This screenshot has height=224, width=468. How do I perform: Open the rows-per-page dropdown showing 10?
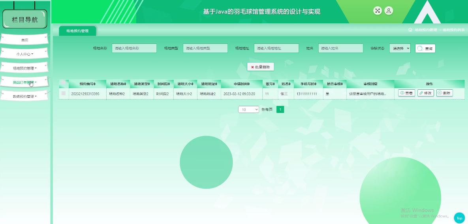[248, 109]
